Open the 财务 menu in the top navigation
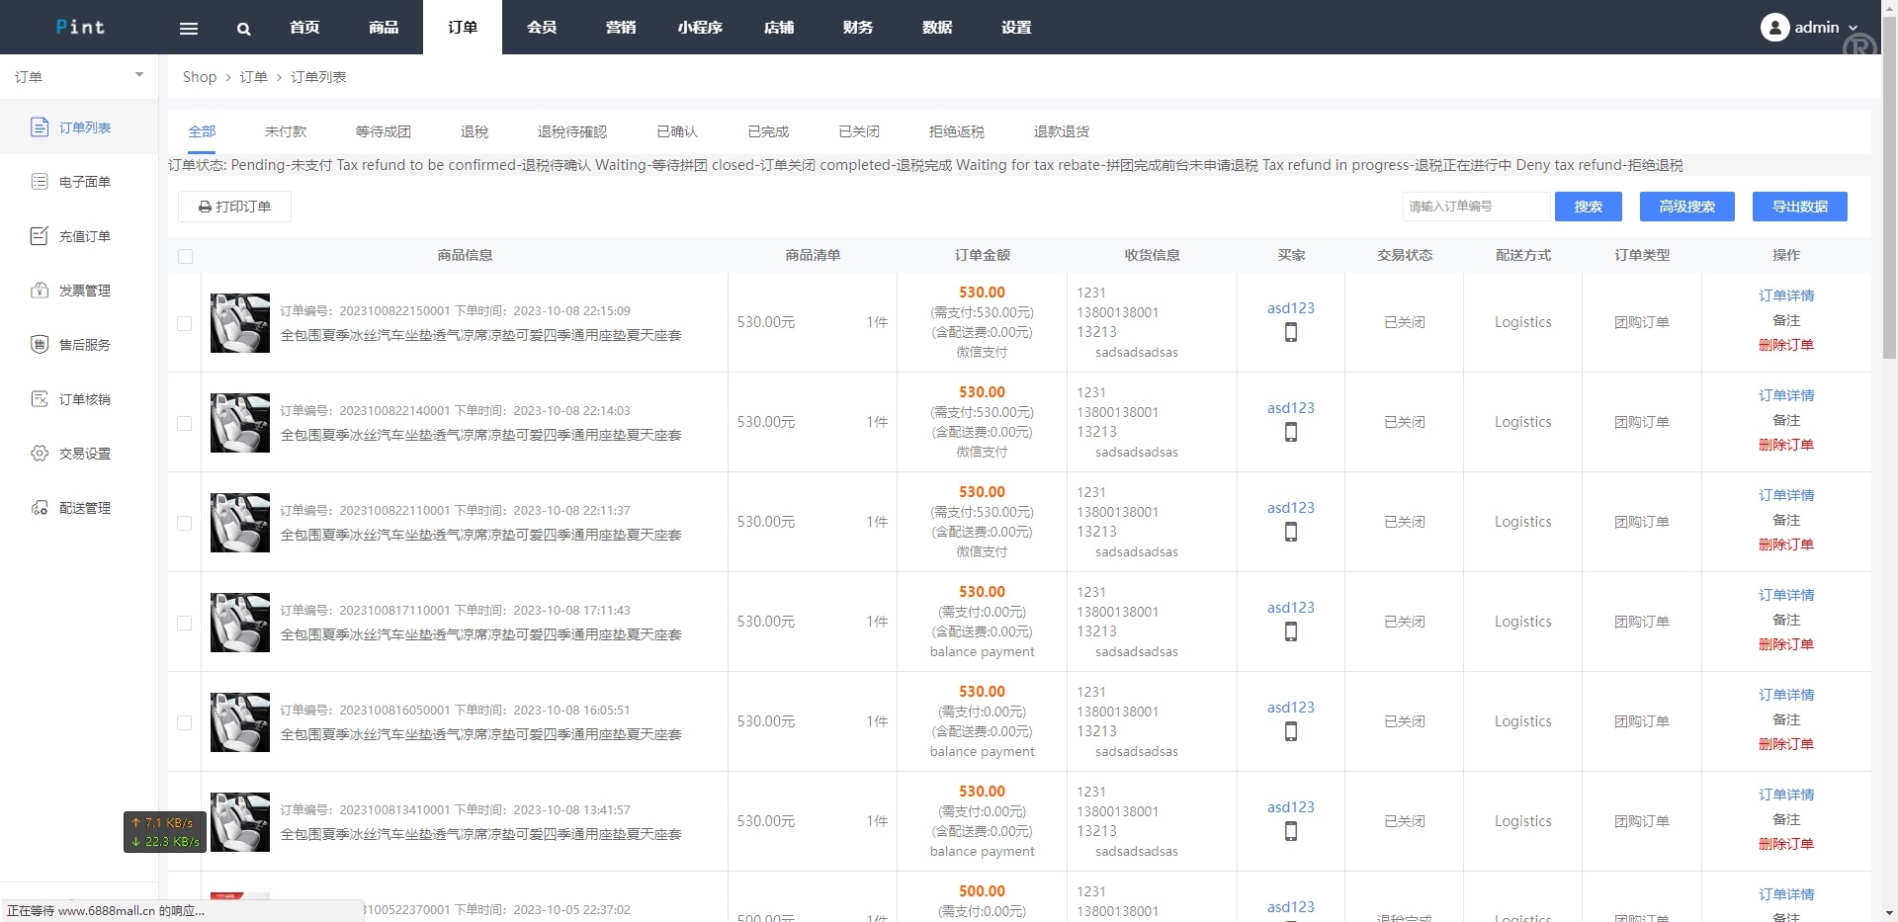This screenshot has width=1898, height=922. pyautogui.click(x=856, y=28)
